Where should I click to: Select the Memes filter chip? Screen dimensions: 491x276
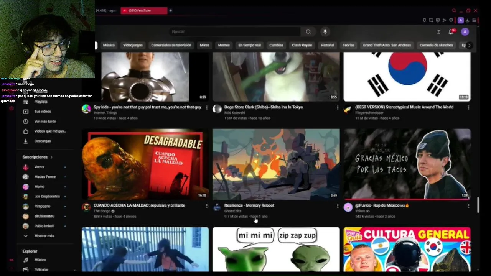pos(224,45)
